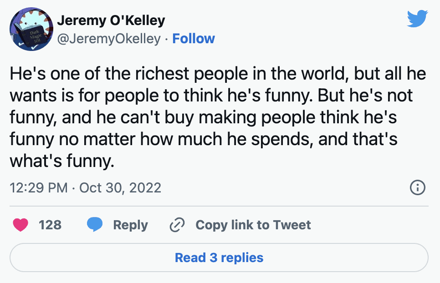Open the info circle icon
This screenshot has width=440, height=283.
click(x=419, y=187)
